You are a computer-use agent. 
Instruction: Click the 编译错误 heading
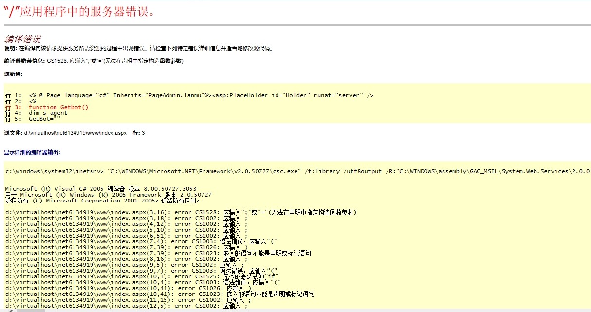(x=22, y=39)
